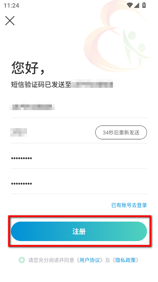This screenshot has height=282, width=158.
Task: Tap the 短信验证码已发送至 message text
Action: 41,84
